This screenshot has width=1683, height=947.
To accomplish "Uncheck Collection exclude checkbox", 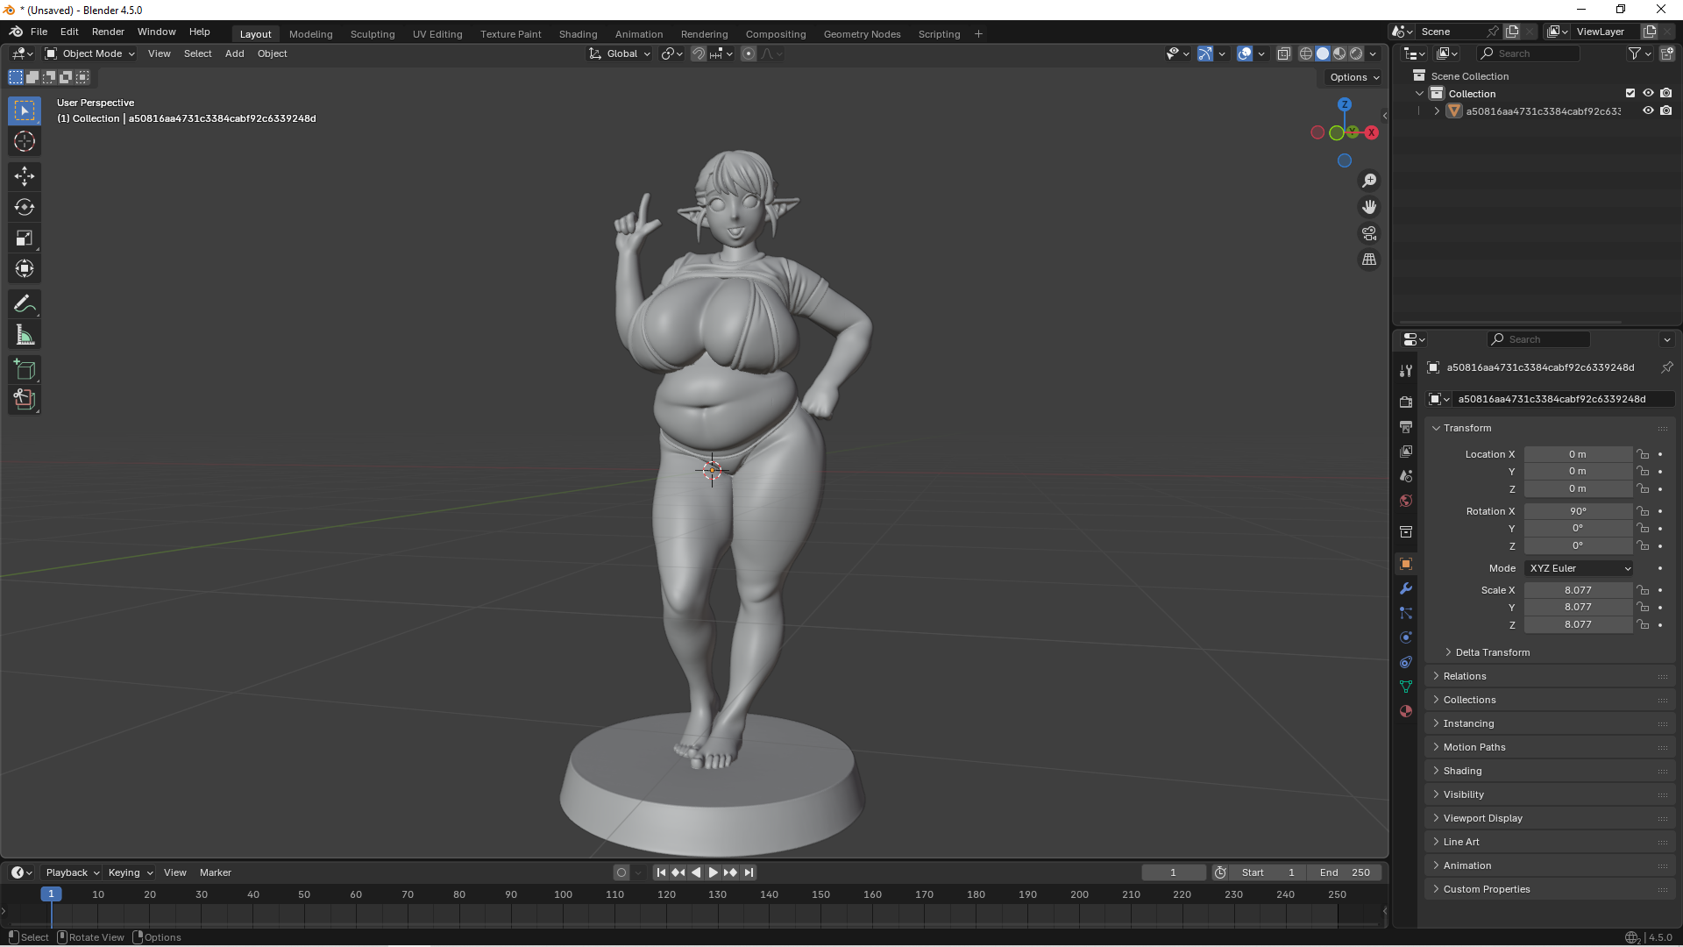I will [1630, 93].
